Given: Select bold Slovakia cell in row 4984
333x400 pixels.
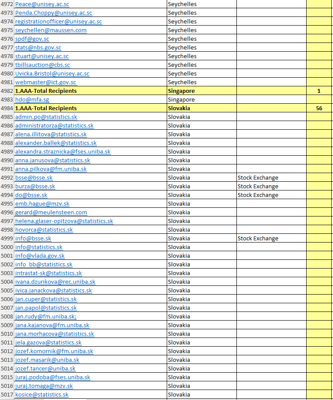Looking at the screenshot, I should pyautogui.click(x=202, y=108).
